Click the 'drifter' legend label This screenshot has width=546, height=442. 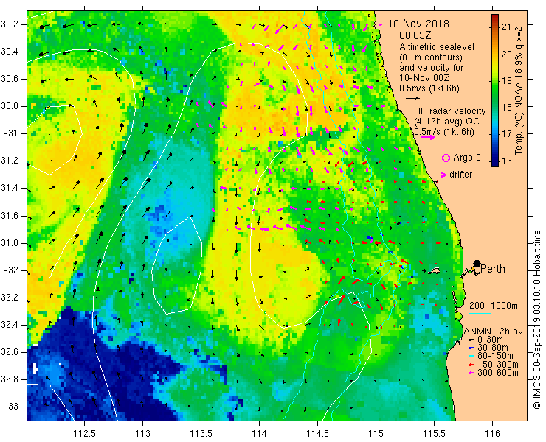pyautogui.click(x=460, y=175)
